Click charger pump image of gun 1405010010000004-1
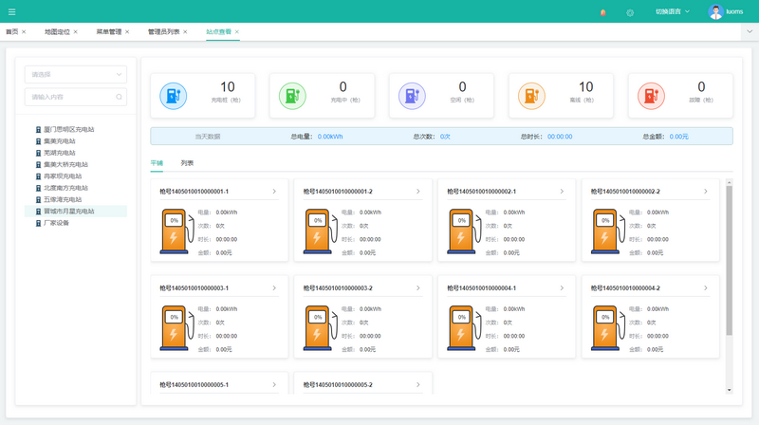The width and height of the screenshot is (759, 425). 464,328
